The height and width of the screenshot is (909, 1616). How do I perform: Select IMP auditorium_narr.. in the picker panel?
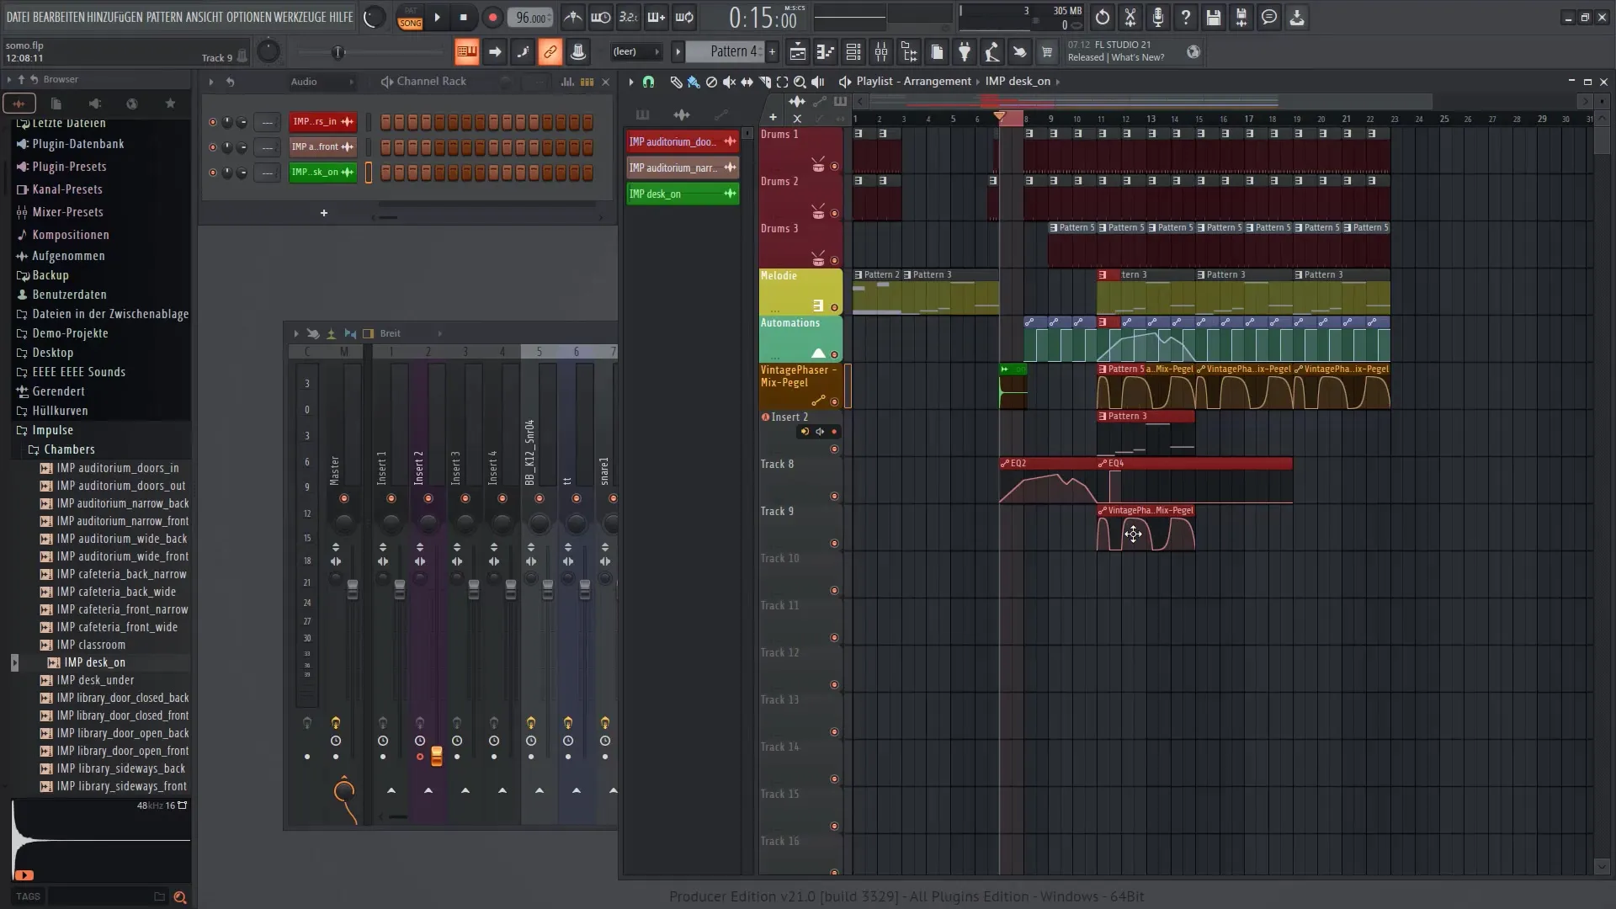pyautogui.click(x=683, y=167)
